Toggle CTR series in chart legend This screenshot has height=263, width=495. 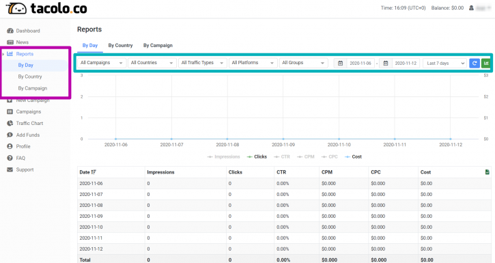pos(282,156)
